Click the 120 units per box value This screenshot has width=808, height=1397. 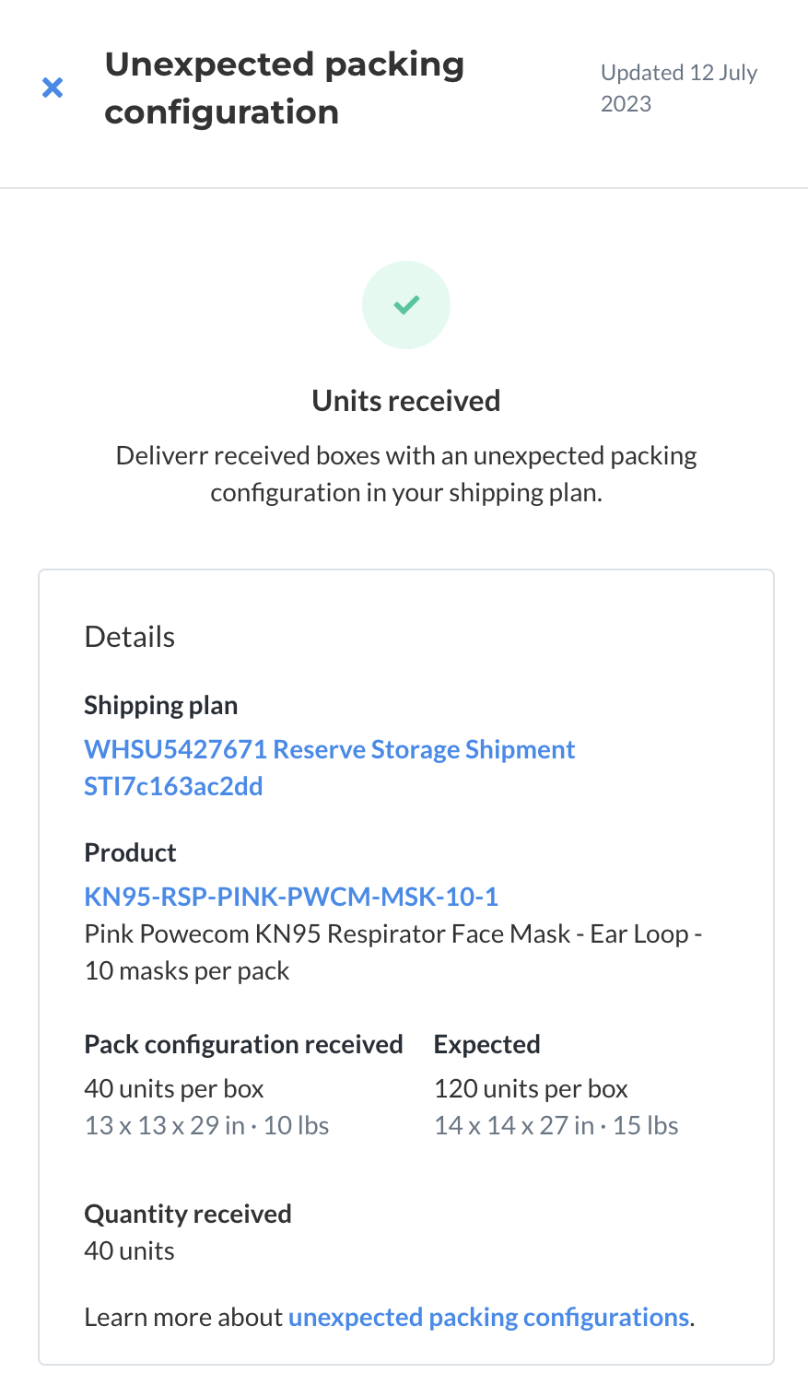tap(532, 1088)
